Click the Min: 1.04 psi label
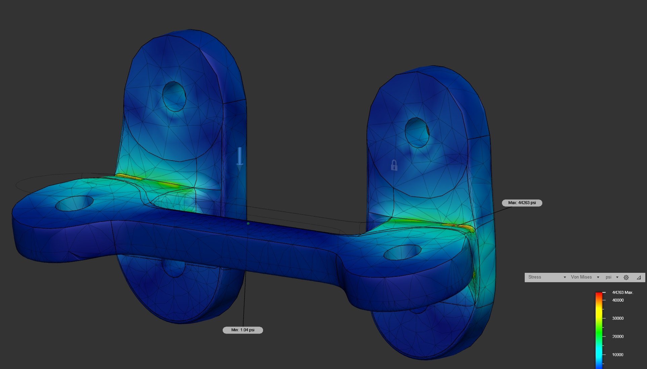The image size is (647, 369). tap(243, 330)
